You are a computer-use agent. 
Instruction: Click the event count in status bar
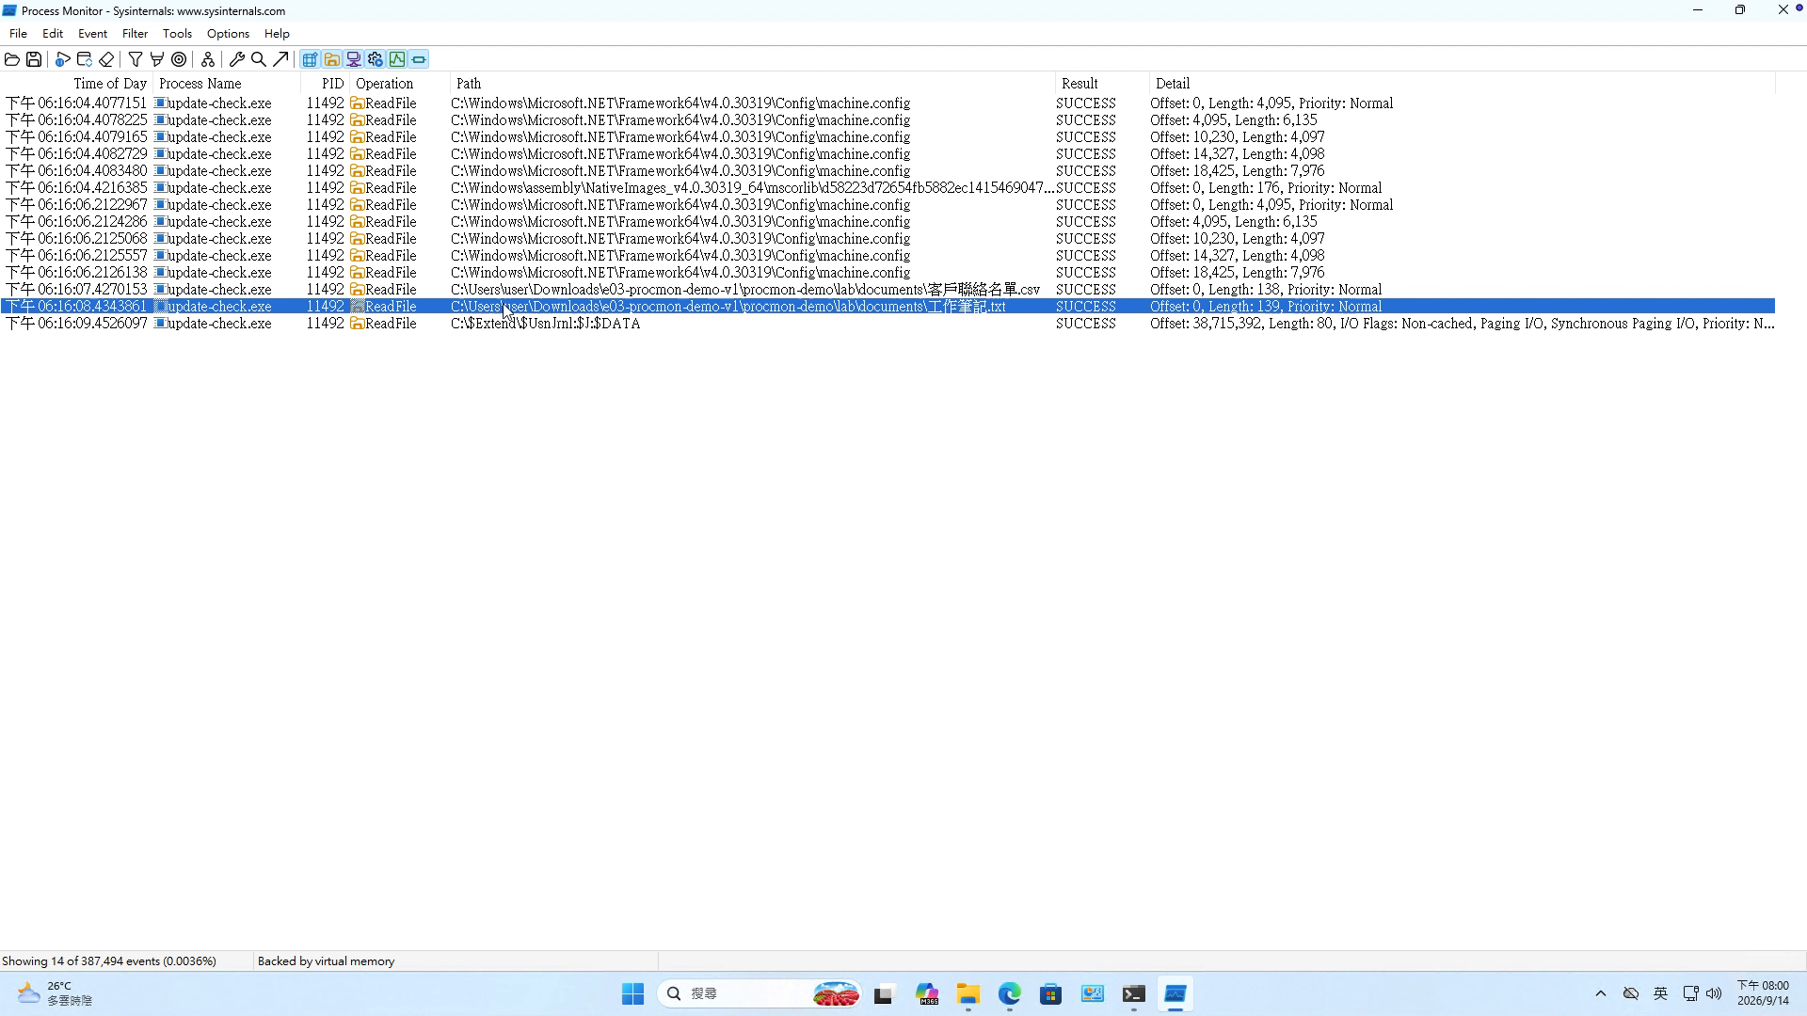click(x=109, y=960)
